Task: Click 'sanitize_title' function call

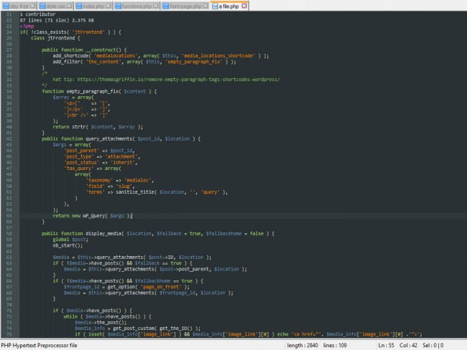Action: 134,192
